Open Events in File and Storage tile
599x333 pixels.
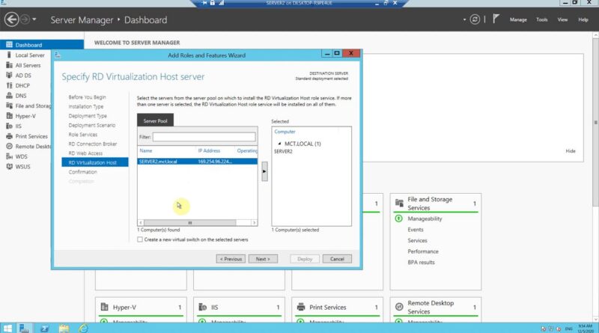tap(416, 230)
